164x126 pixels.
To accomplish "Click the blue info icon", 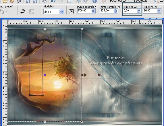I will pyautogui.click(x=95, y=1).
